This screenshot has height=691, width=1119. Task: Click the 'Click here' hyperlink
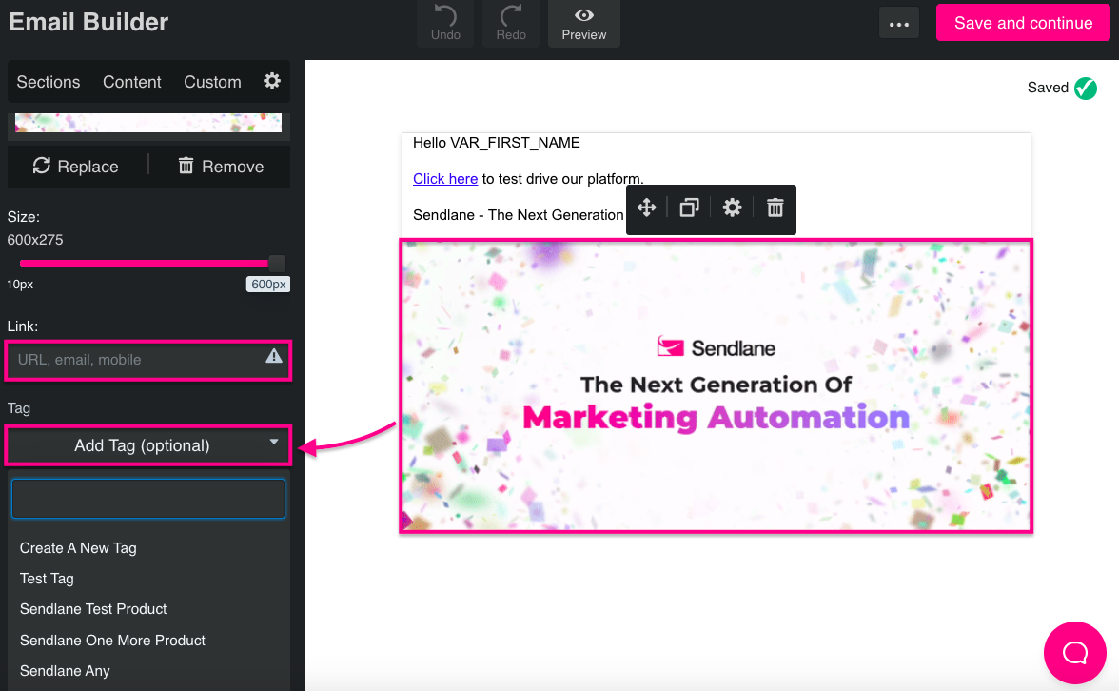tap(445, 179)
